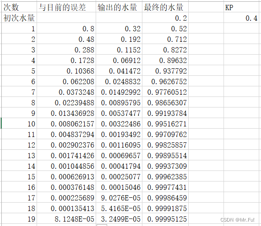
Task: Select the error cell 0.8
Action: pos(66,28)
